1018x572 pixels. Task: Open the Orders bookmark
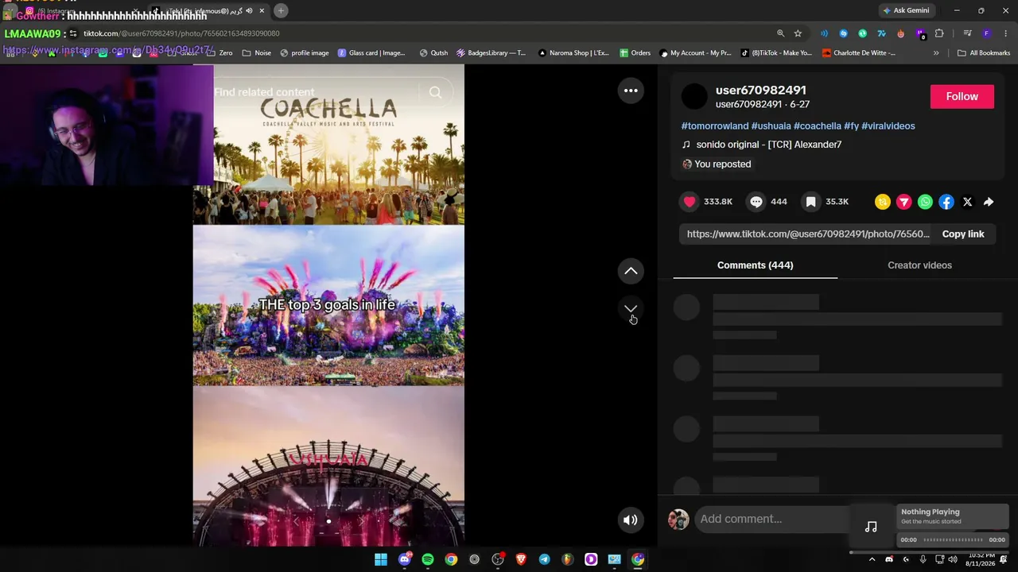pos(635,53)
